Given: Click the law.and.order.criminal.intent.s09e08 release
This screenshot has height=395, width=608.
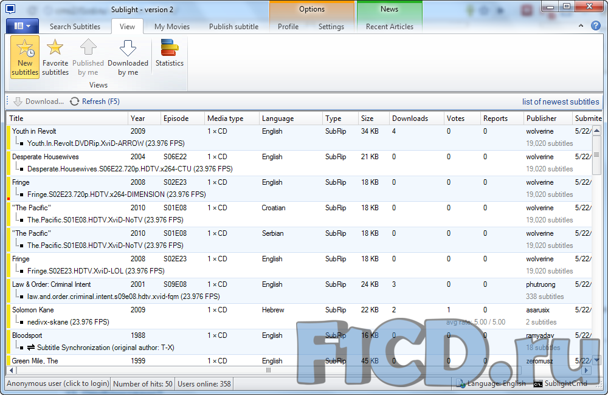Looking at the screenshot, I should click(x=123, y=297).
